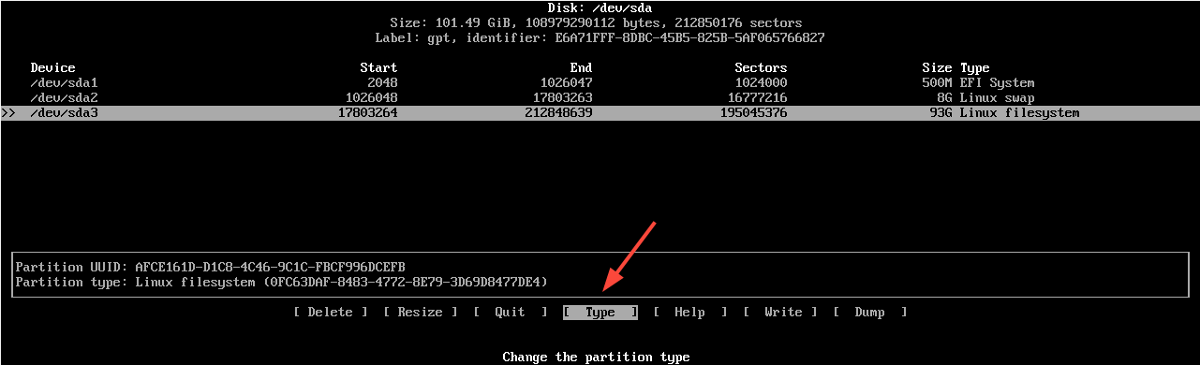
Task: Click the Device column header
Action: 52,68
